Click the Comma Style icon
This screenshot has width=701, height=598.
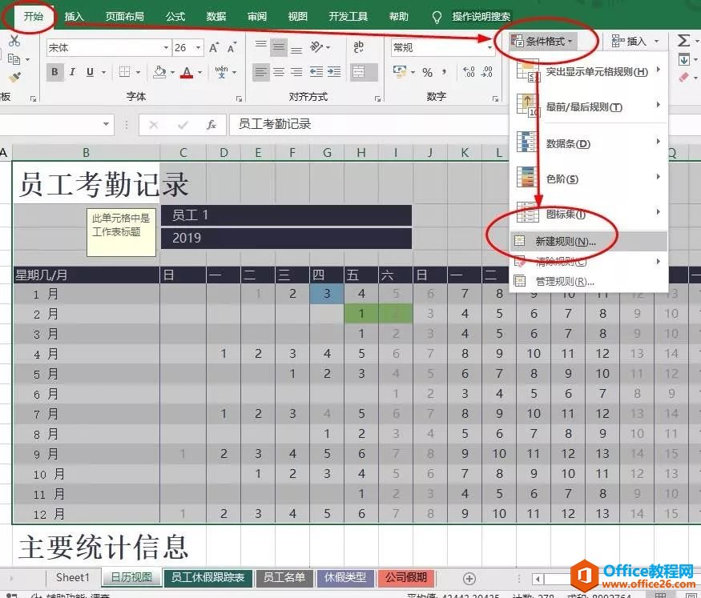click(445, 71)
